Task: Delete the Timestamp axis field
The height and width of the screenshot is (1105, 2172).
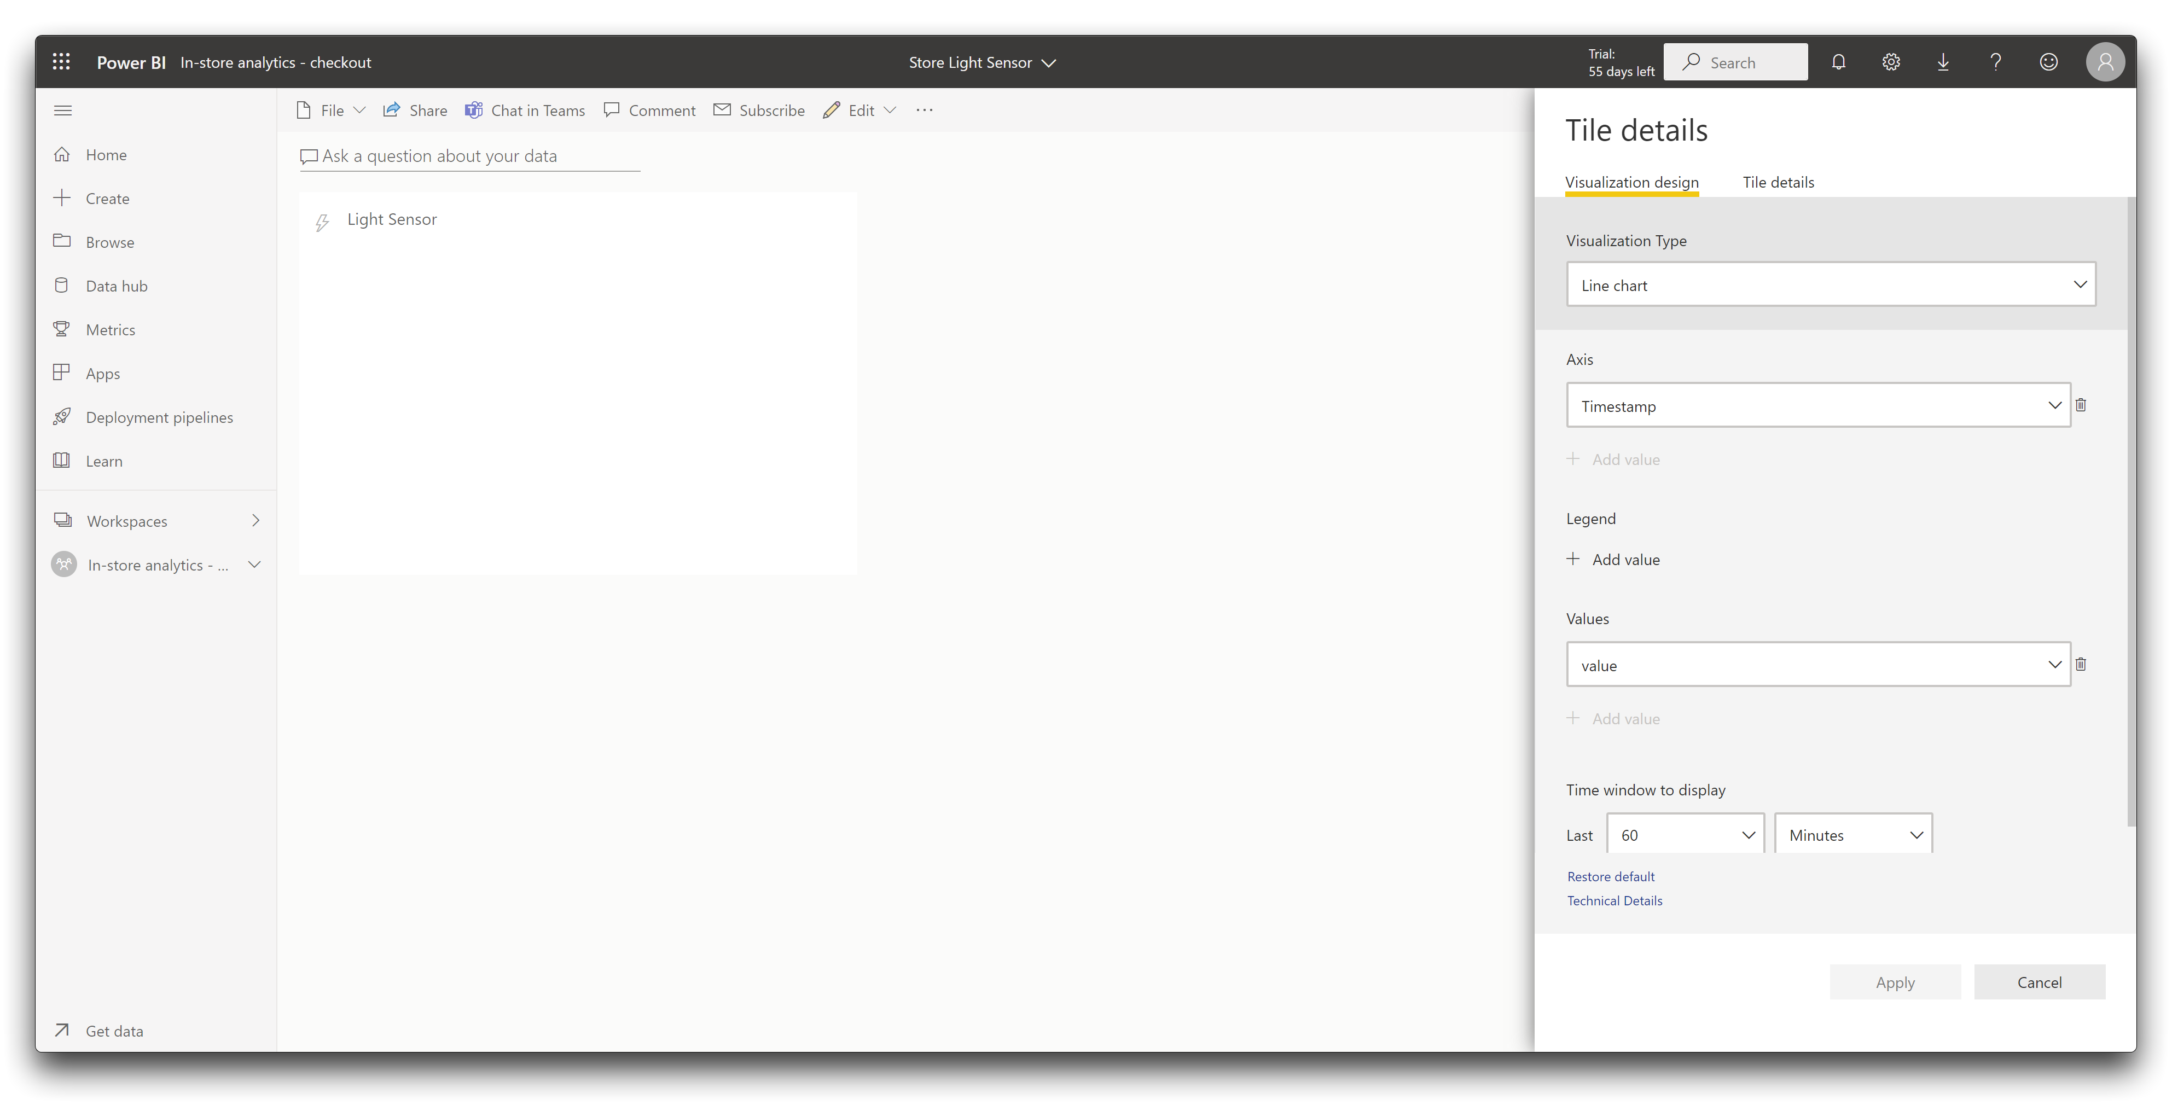Action: coord(2080,405)
